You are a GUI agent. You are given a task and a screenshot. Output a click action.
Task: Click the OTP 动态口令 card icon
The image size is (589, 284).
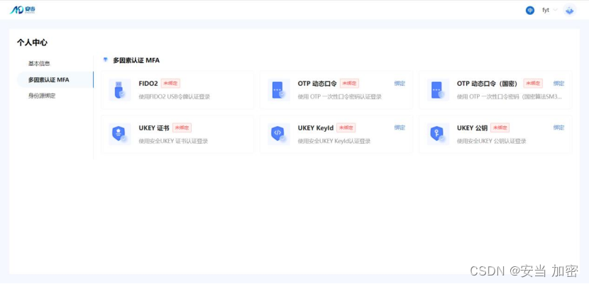[277, 90]
